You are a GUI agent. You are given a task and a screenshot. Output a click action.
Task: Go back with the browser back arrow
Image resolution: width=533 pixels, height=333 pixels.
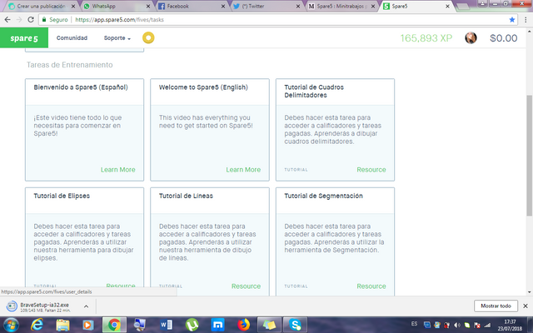[x=7, y=20]
